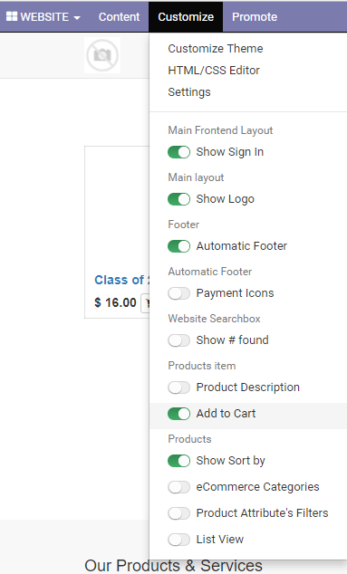Viewport: 347px width, 574px height.
Task: Disable the Show Sign In toggle
Action: pos(178,152)
